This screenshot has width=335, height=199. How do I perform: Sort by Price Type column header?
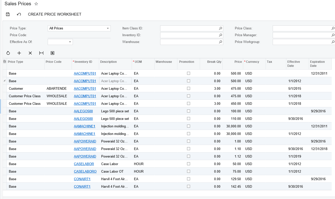pyautogui.click(x=25, y=64)
